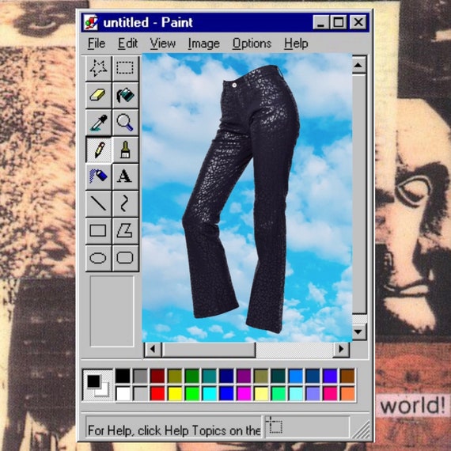Pick the bright red palette color
451x451 pixels.
(157, 393)
